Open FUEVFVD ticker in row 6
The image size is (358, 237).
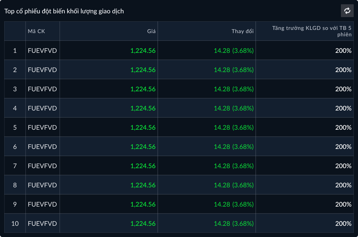42,147
